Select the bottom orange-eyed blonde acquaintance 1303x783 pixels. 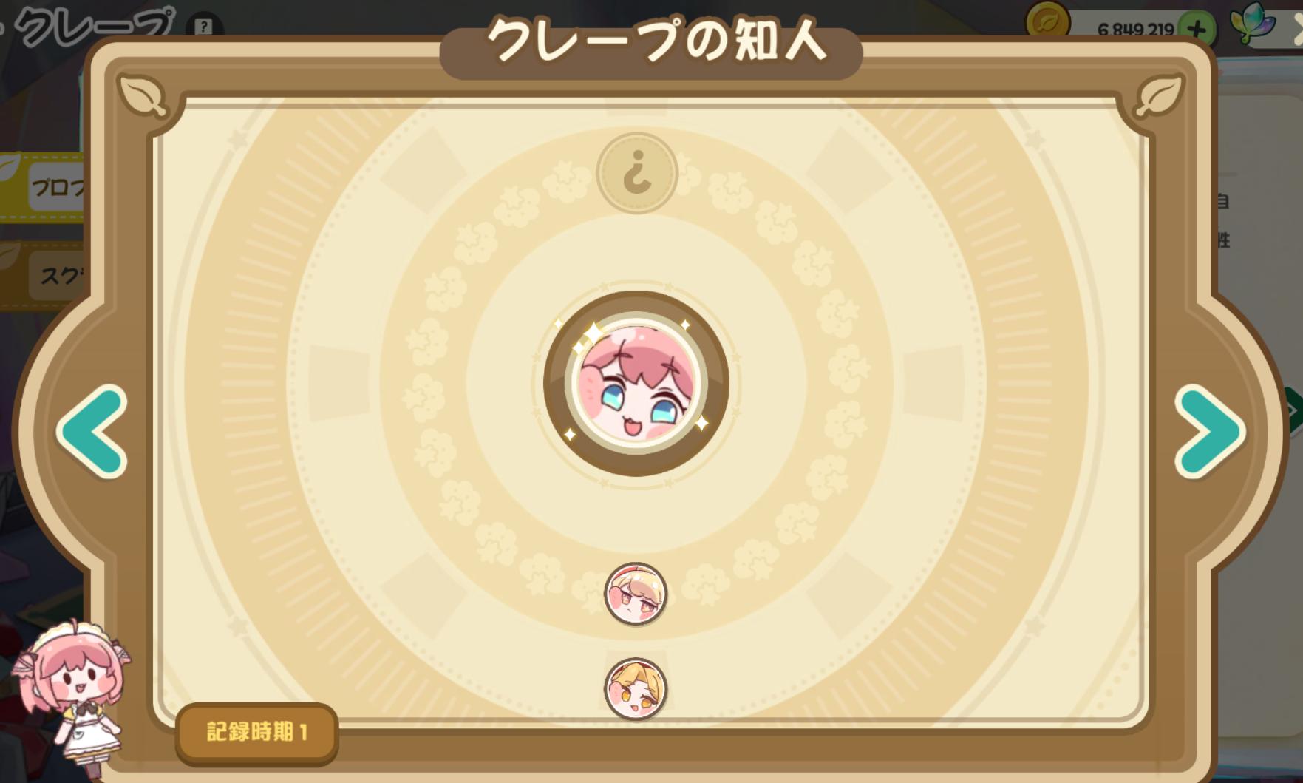636,688
